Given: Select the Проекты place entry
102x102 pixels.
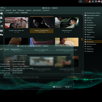Looking at the screenshot, I should point(89,51).
